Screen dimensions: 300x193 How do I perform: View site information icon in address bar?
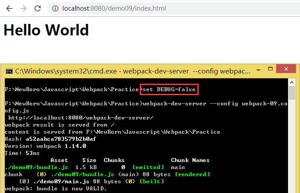click(55, 8)
